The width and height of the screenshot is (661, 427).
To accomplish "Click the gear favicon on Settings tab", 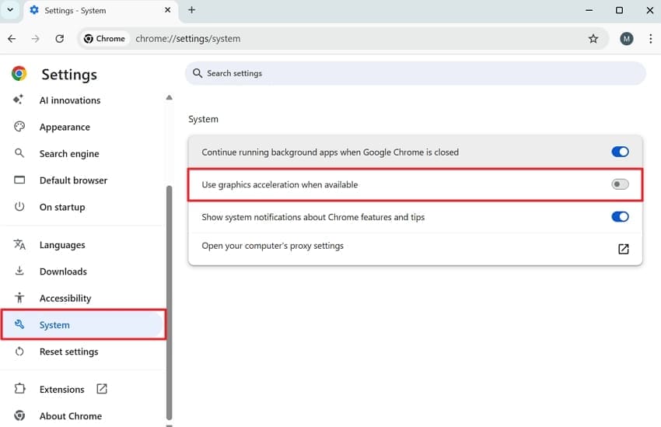I will [34, 10].
